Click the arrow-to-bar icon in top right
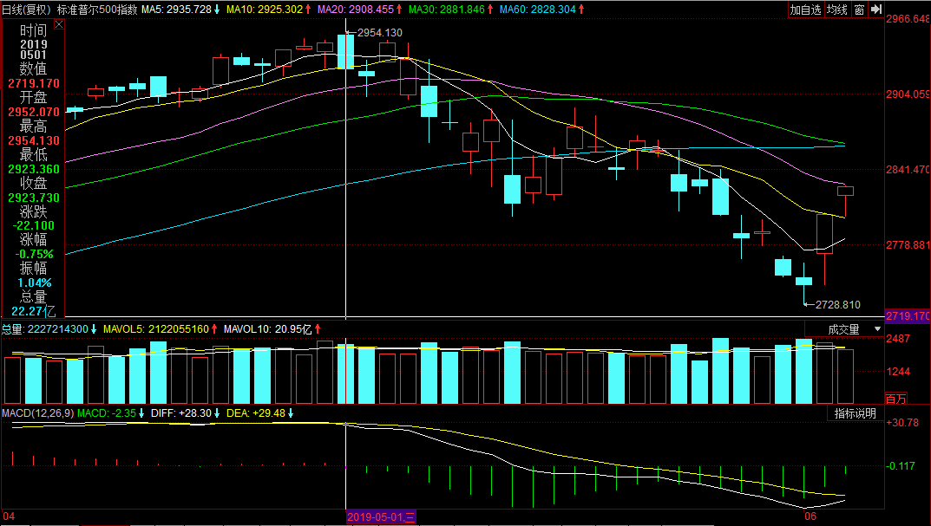This screenshot has width=931, height=526. [876, 10]
